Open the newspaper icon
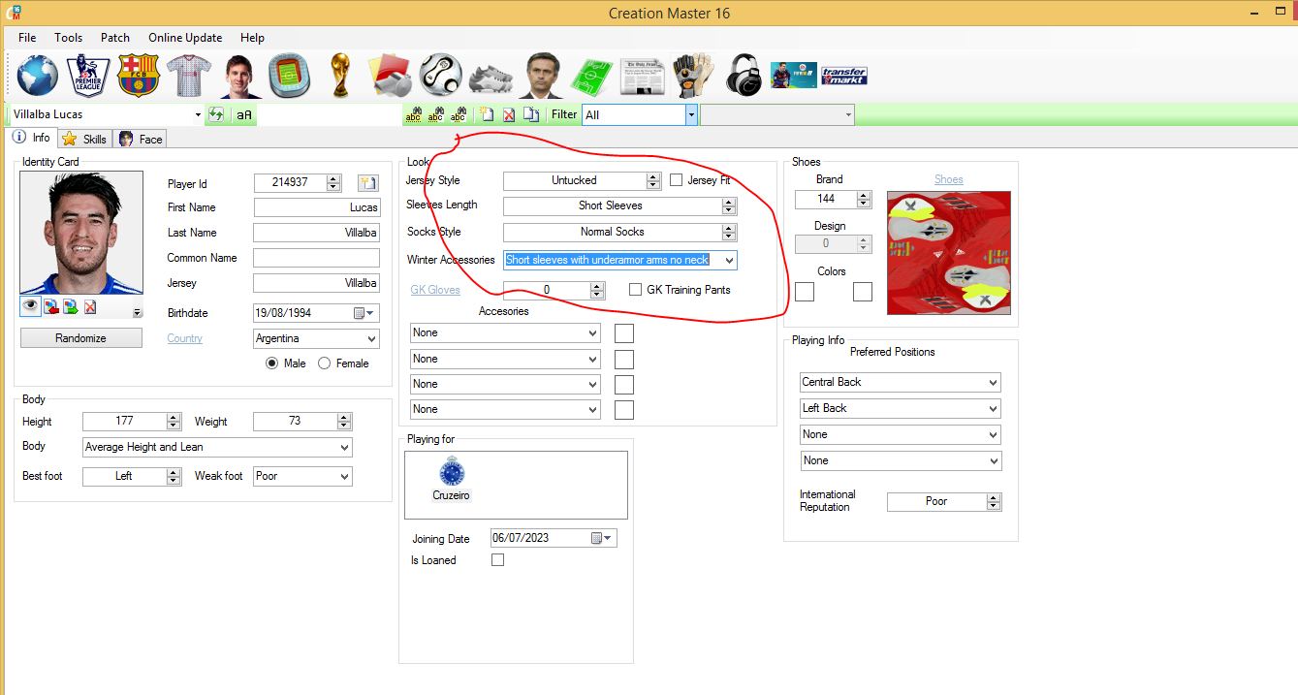 [x=643, y=76]
